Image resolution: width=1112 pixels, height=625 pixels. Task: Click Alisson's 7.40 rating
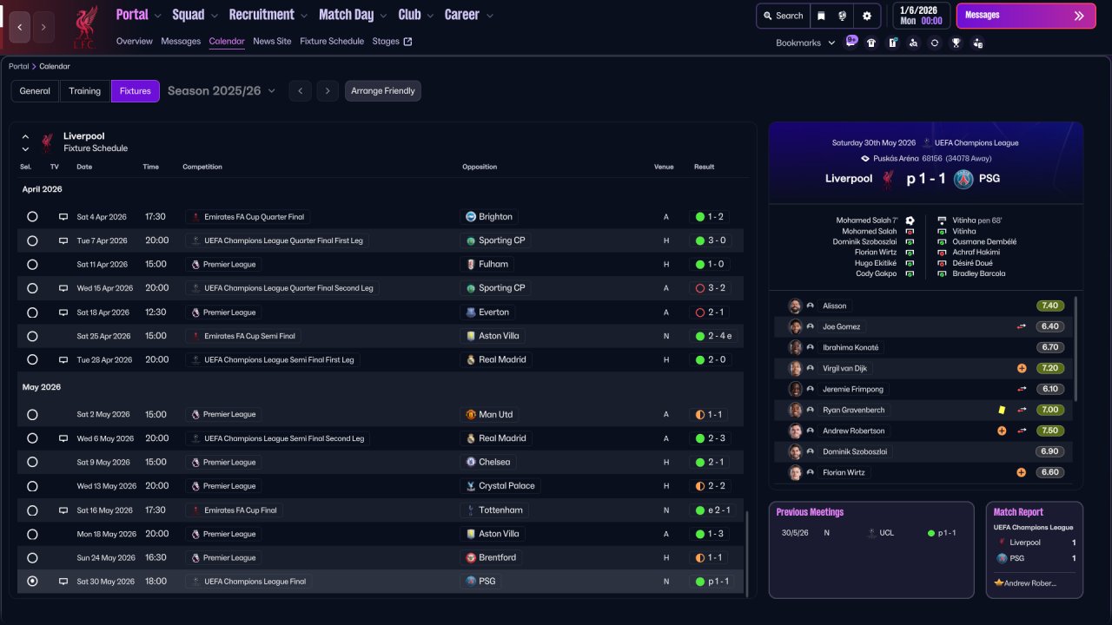coord(1049,306)
